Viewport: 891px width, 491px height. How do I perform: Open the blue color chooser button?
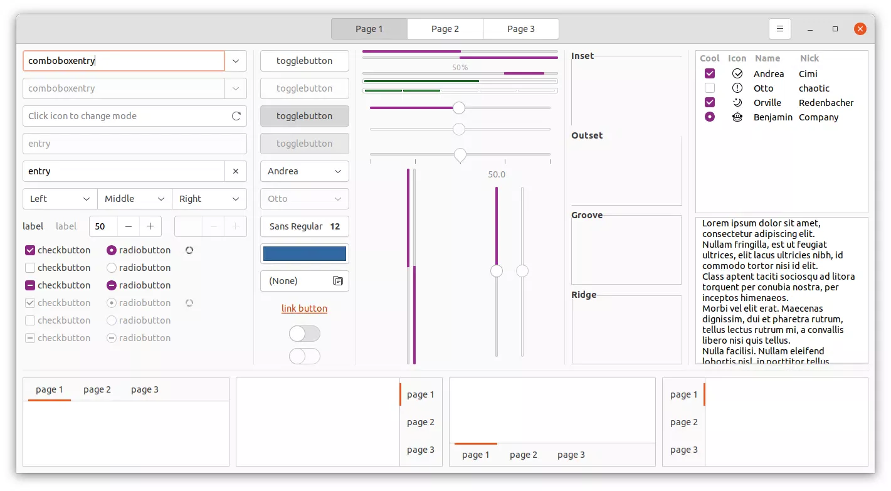tap(305, 253)
